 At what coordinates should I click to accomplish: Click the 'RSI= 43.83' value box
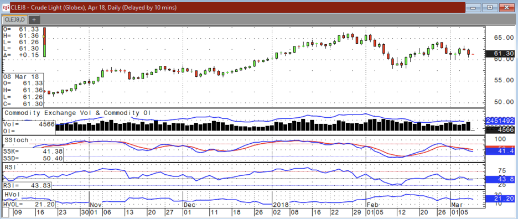point(27,186)
